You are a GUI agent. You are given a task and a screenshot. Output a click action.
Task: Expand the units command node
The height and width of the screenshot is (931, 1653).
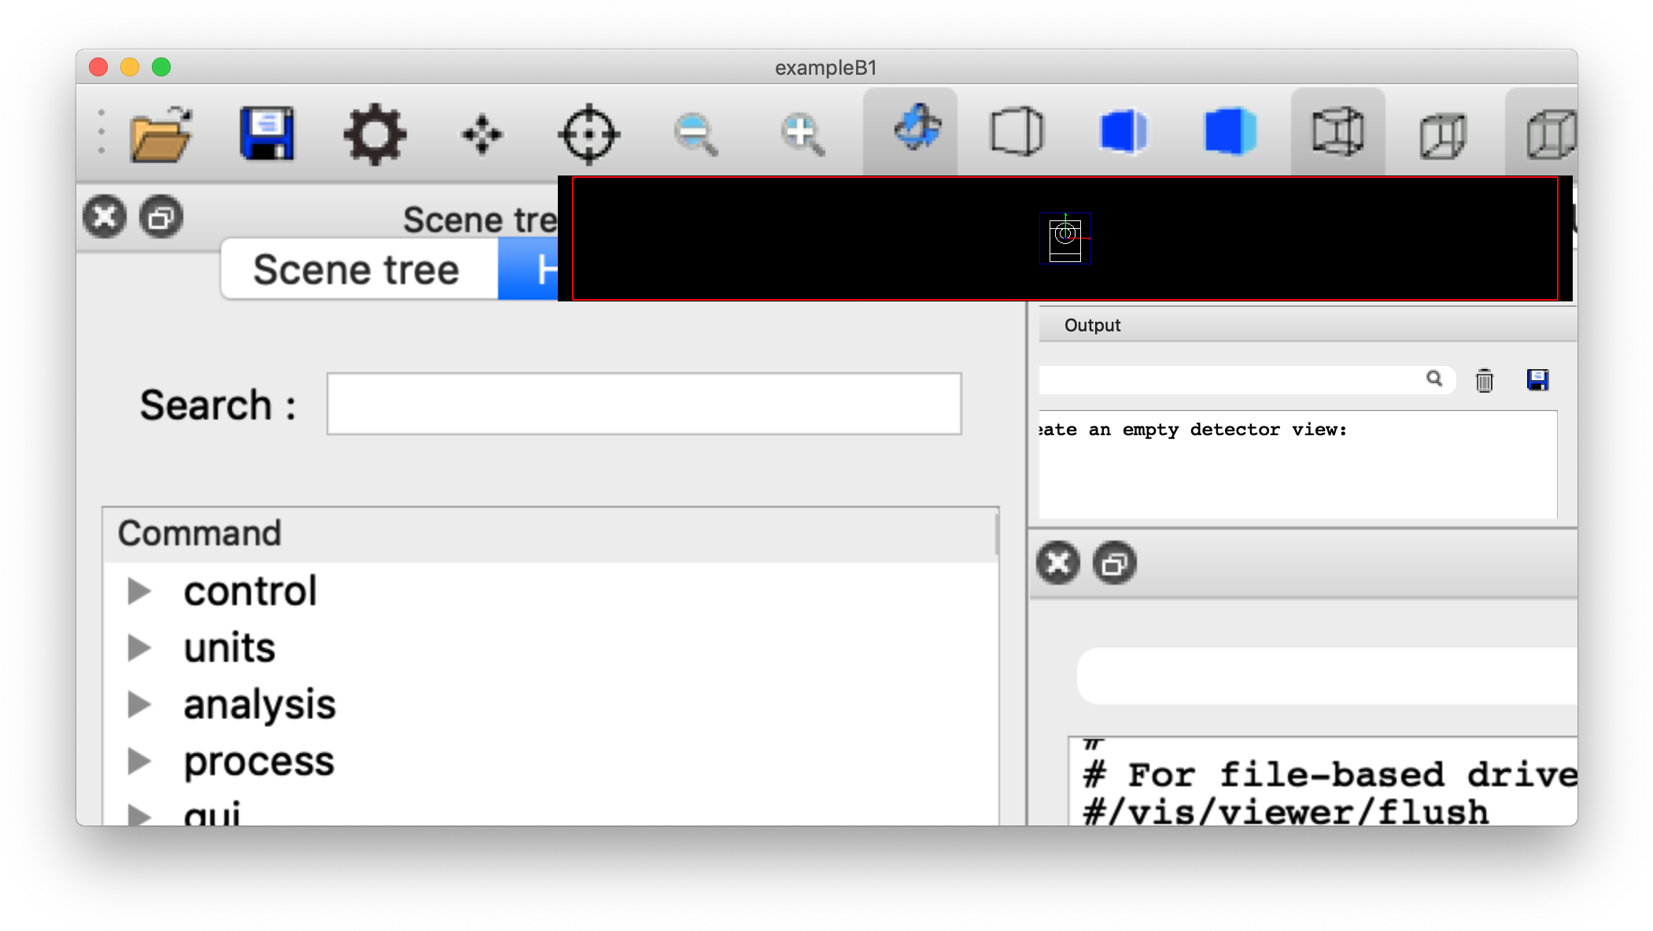point(139,648)
